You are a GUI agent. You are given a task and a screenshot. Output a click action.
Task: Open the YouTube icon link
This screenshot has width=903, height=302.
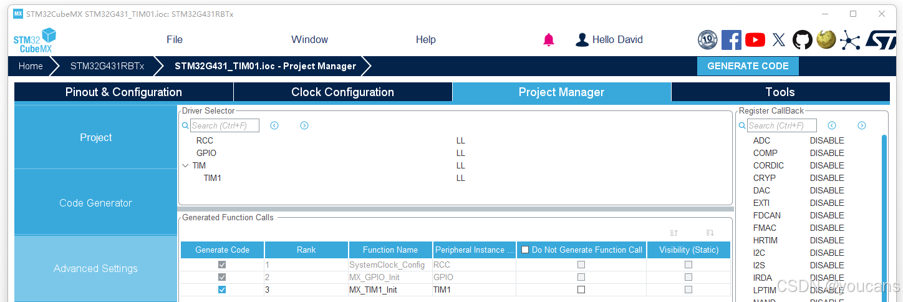tap(755, 40)
